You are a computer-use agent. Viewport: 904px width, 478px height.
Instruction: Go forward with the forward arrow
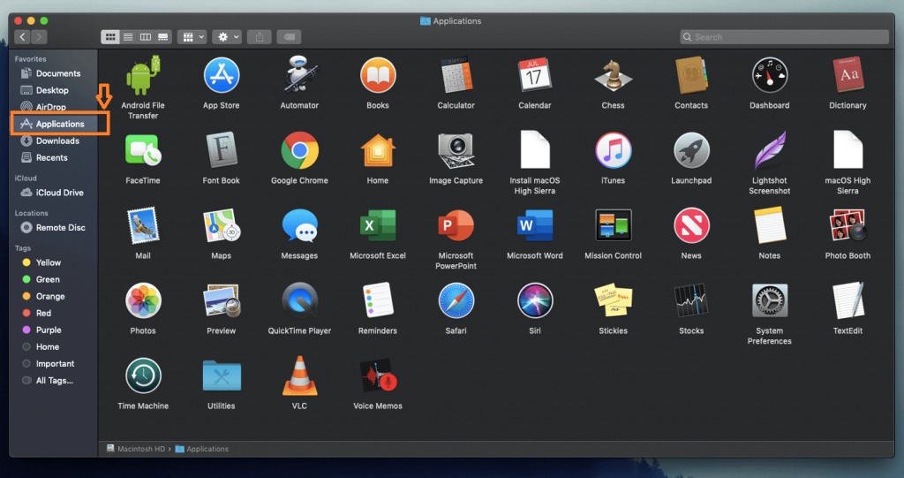point(39,37)
